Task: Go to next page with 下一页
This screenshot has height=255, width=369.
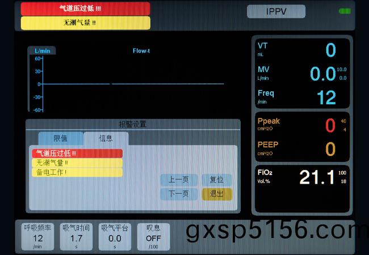Action: [x=179, y=194]
